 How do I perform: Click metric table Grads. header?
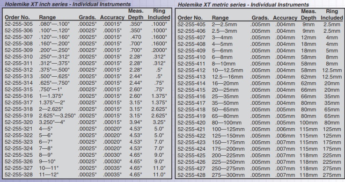260,18
